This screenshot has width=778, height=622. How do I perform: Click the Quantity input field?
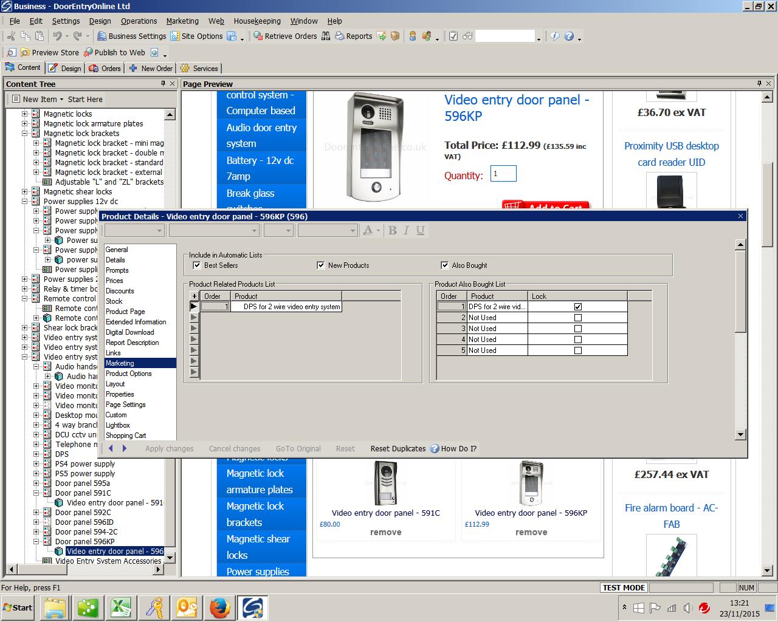click(503, 174)
